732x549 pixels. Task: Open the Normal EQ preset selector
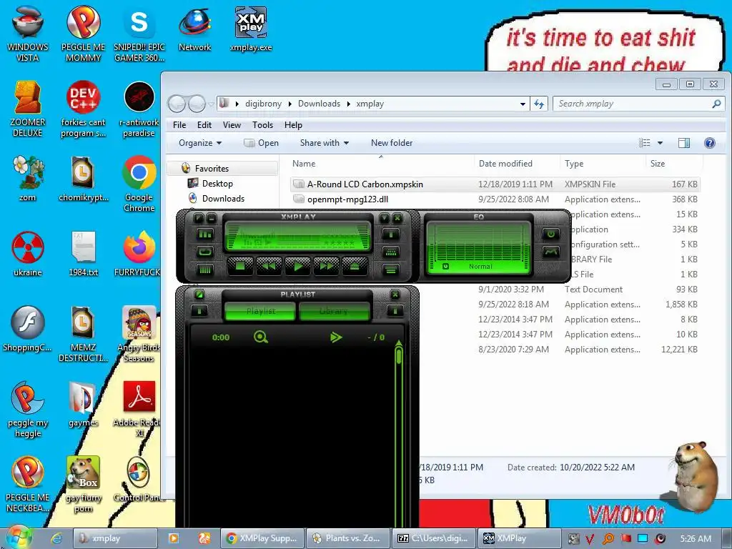pyautogui.click(x=480, y=266)
